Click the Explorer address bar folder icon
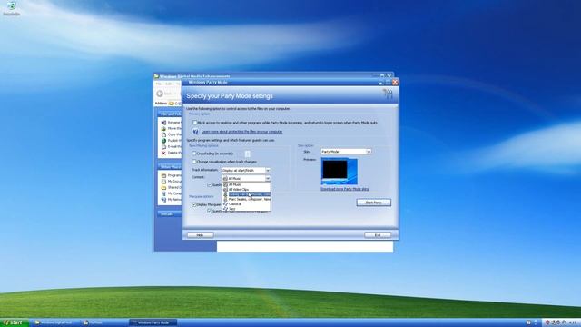581x327 pixels. 172,104
